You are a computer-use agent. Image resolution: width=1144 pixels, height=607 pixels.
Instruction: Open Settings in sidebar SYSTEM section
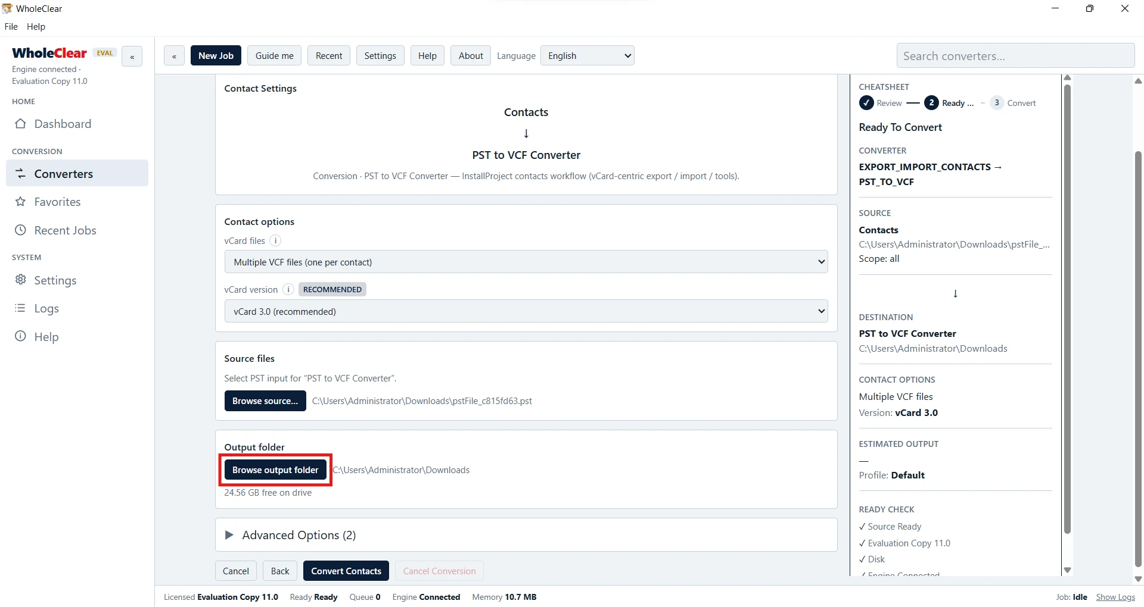77,280
